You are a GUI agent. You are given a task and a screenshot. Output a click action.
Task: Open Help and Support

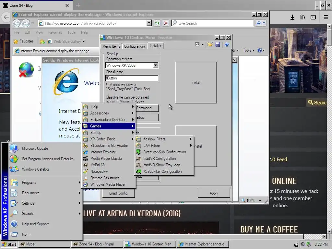45,224
